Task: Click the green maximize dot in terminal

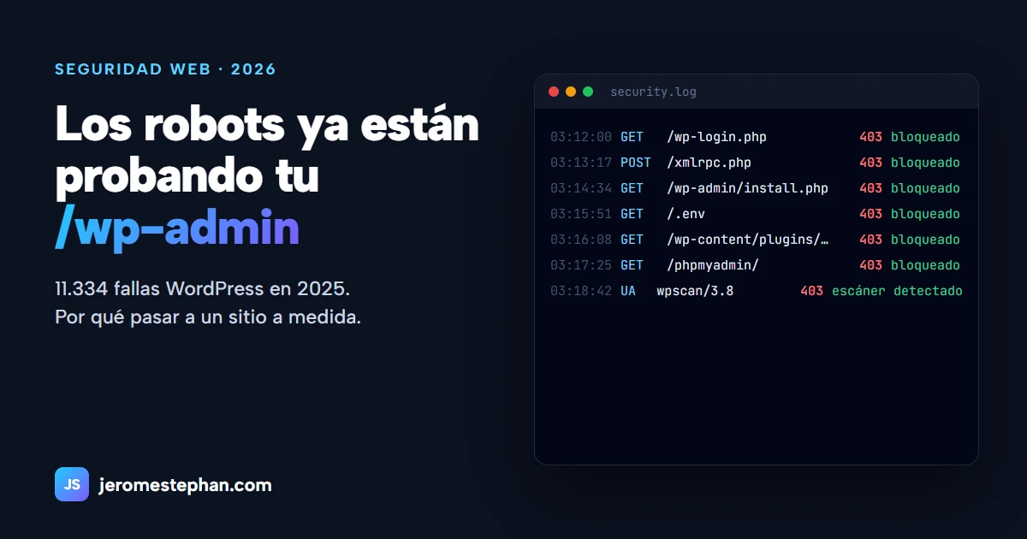Action: click(x=588, y=92)
